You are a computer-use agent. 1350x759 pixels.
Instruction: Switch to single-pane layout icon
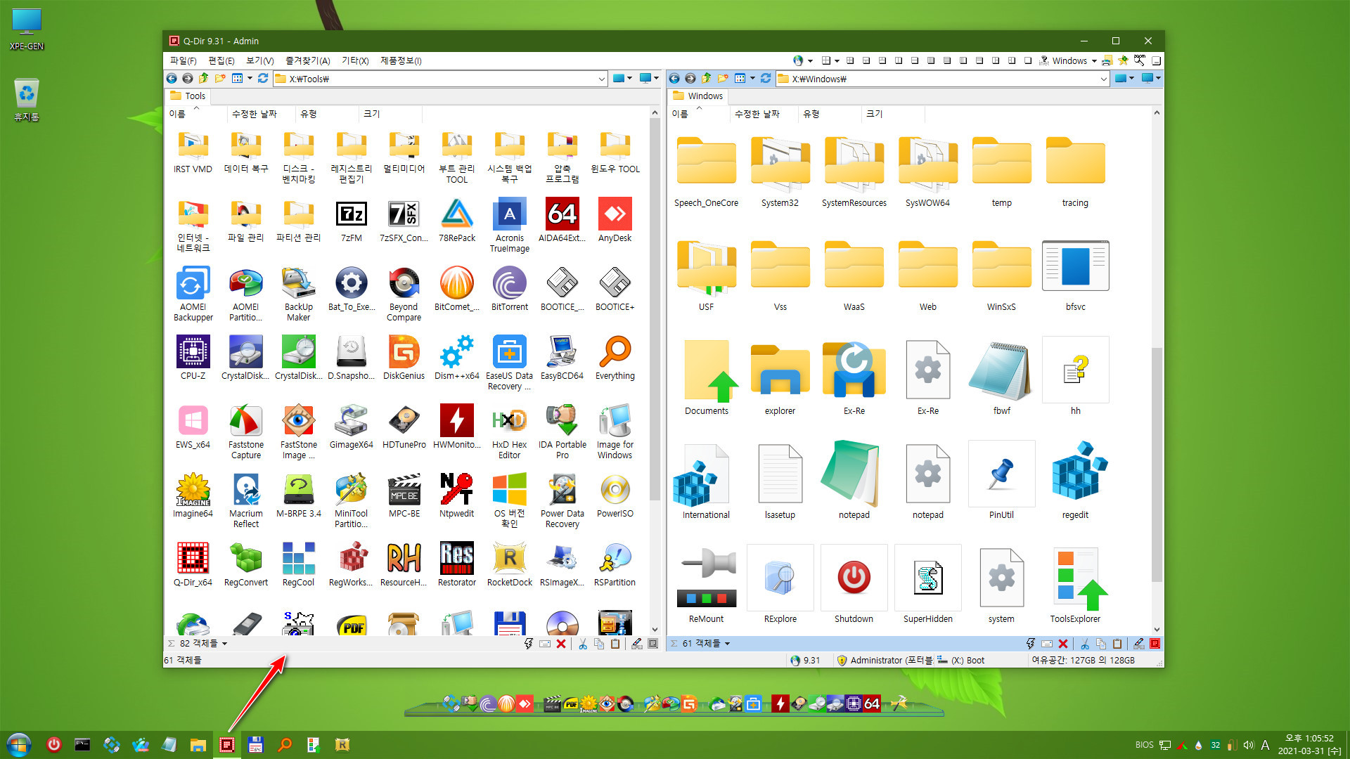click(x=1027, y=60)
